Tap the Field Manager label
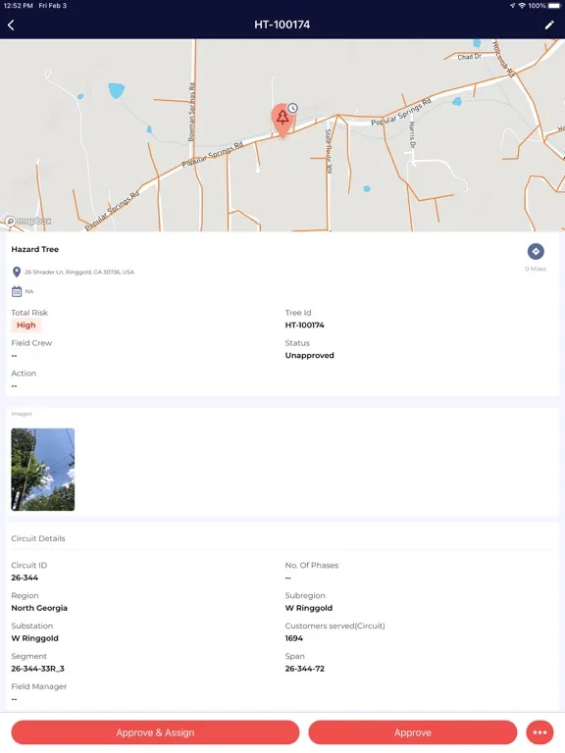This screenshot has width=565, height=753. click(x=39, y=686)
